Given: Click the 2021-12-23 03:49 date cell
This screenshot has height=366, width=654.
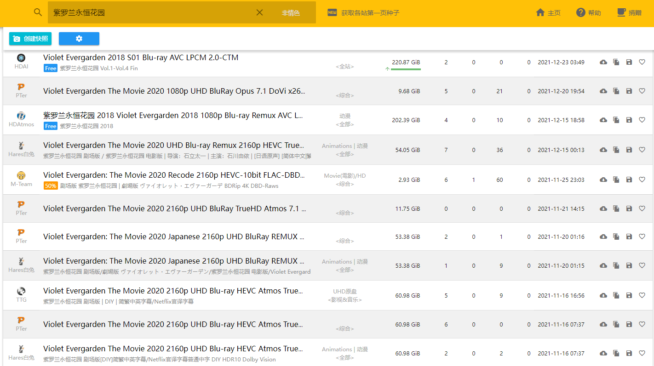Looking at the screenshot, I should coord(561,62).
